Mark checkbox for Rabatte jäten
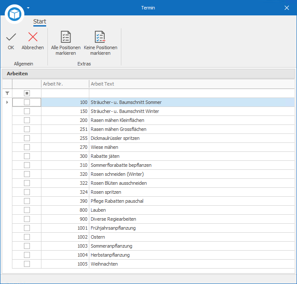Image resolution: width=297 pixels, height=284 pixels. pyautogui.click(x=27, y=156)
